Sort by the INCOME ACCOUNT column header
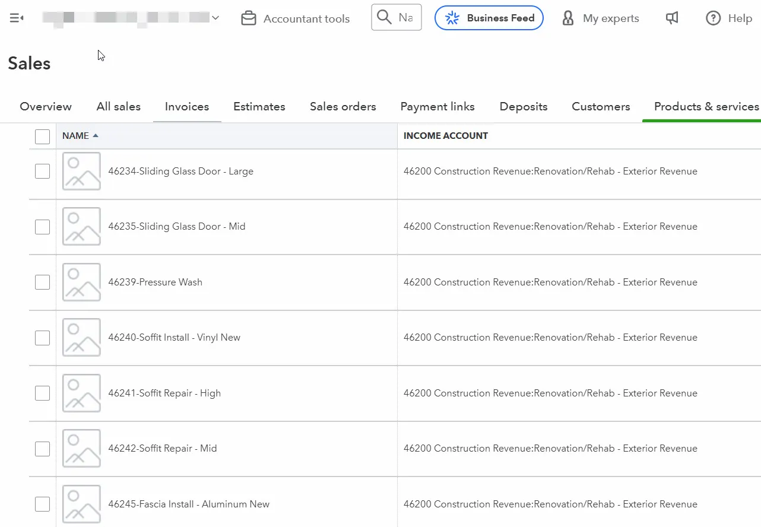The width and height of the screenshot is (761, 527). tap(445, 136)
